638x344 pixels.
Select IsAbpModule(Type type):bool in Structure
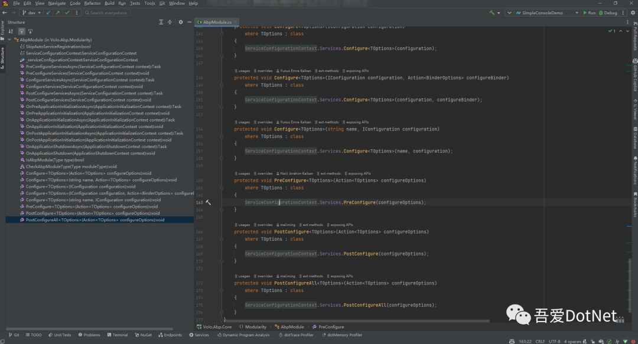(55, 160)
